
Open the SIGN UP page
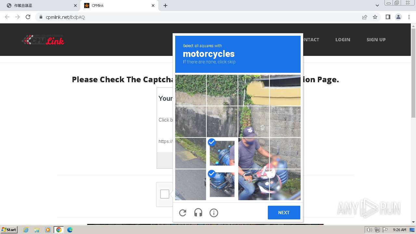pos(376,40)
